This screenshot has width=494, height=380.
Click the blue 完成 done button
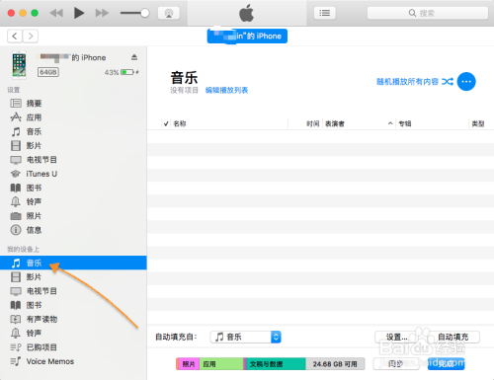coord(446,364)
